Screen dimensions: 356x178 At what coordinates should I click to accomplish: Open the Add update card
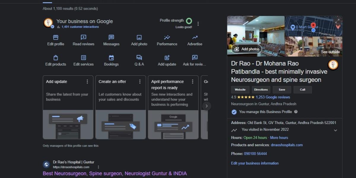[x=68, y=107]
